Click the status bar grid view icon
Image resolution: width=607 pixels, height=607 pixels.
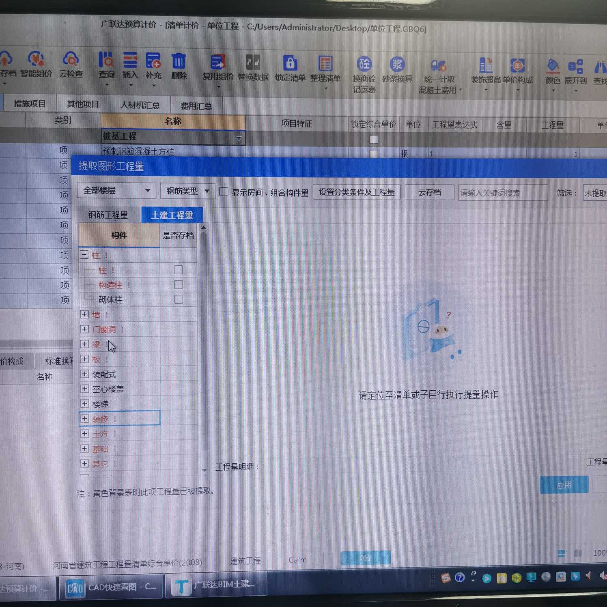[562, 553]
